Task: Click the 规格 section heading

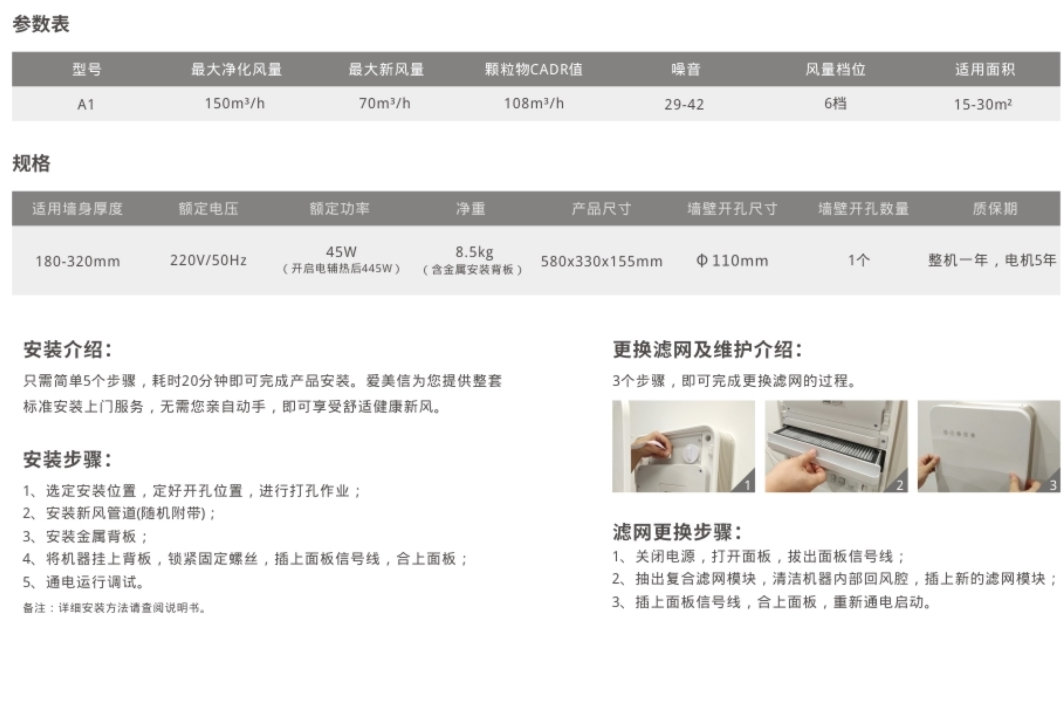Action: click(31, 163)
